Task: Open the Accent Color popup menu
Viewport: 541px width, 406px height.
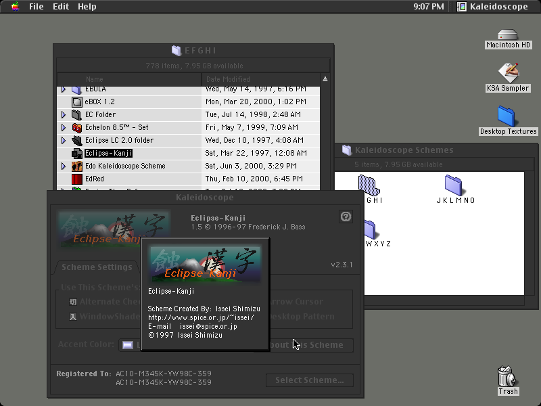Action: (x=130, y=345)
